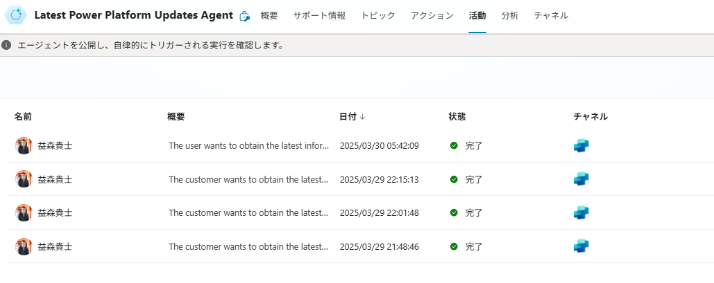Click the name 益森貴士 in the 22:01:48 row
The image size is (714, 283).
click(55, 212)
